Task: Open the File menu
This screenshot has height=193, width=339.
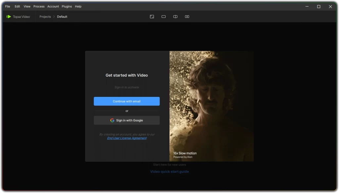Action: tap(7, 6)
